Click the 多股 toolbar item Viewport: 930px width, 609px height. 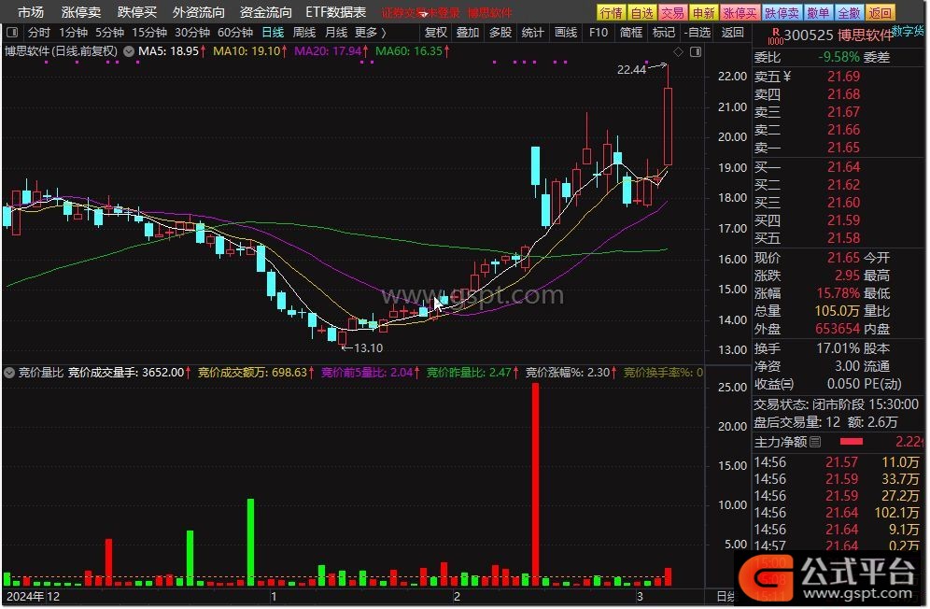tap(500, 32)
